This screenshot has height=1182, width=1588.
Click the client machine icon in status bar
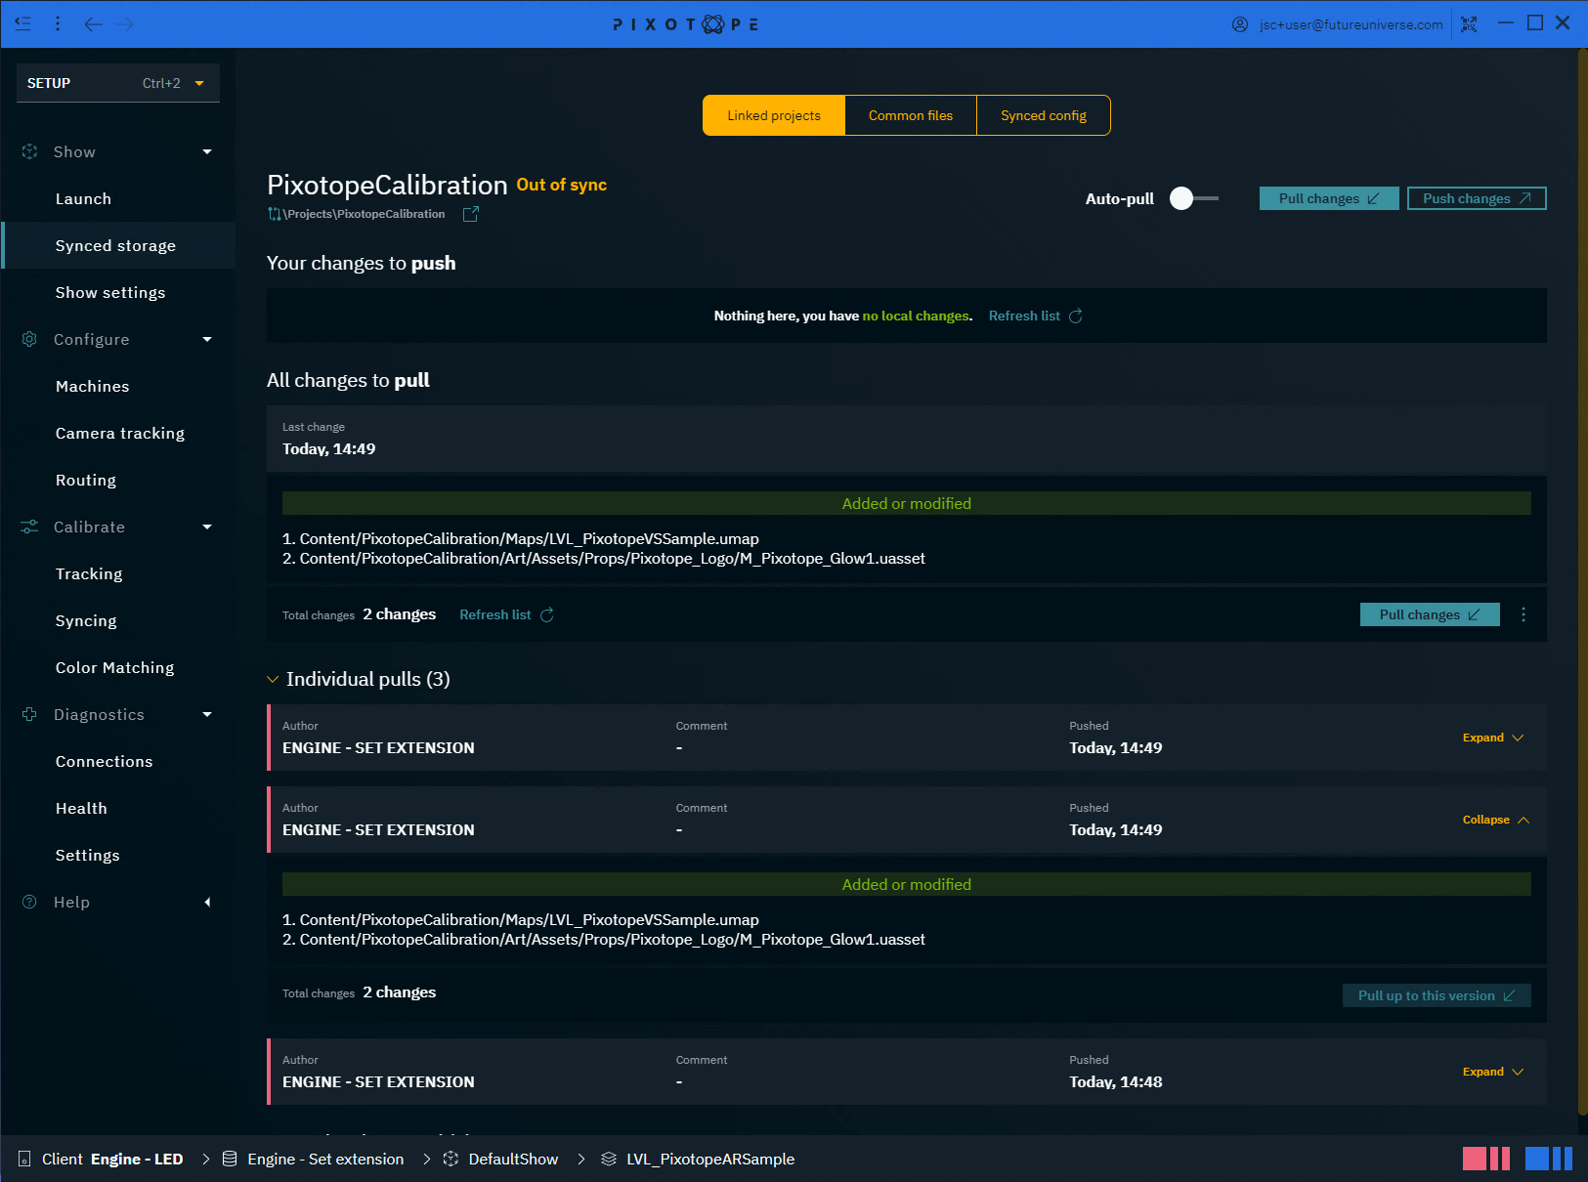(x=24, y=1159)
